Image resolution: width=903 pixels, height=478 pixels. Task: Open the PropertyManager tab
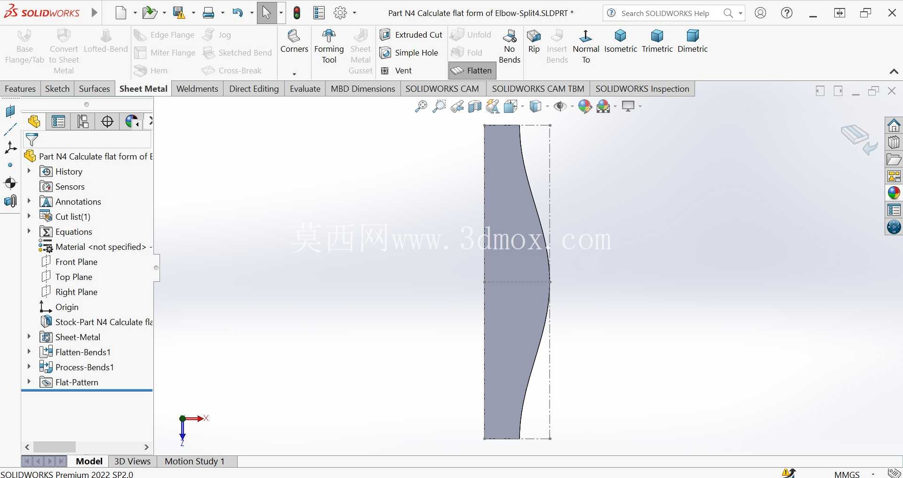(58, 121)
